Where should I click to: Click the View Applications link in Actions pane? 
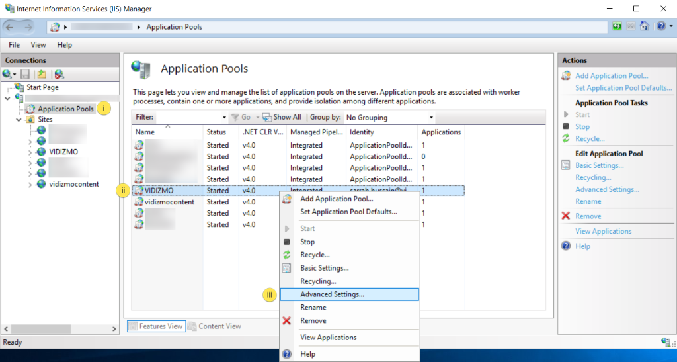pyautogui.click(x=603, y=231)
